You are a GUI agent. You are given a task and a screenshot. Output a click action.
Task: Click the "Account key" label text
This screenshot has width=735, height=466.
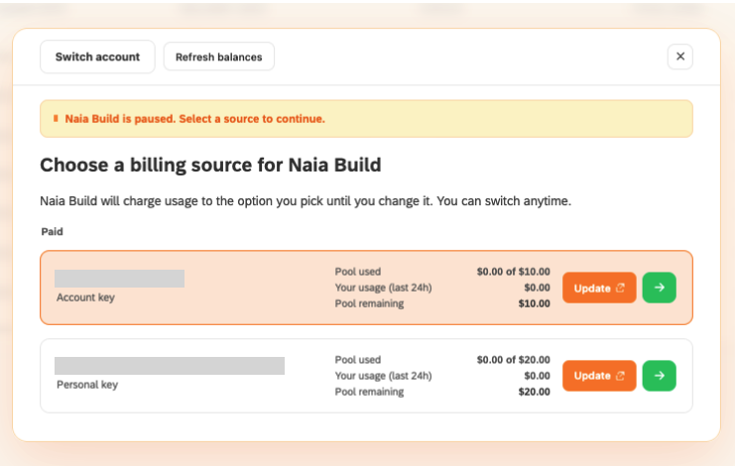click(85, 297)
